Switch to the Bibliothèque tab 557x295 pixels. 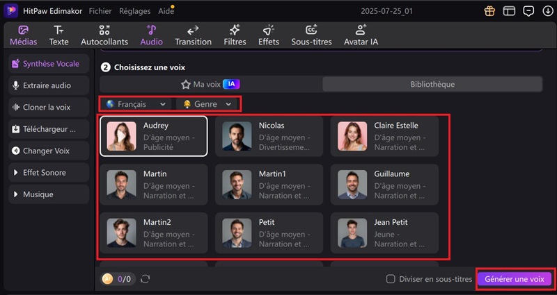[432, 84]
